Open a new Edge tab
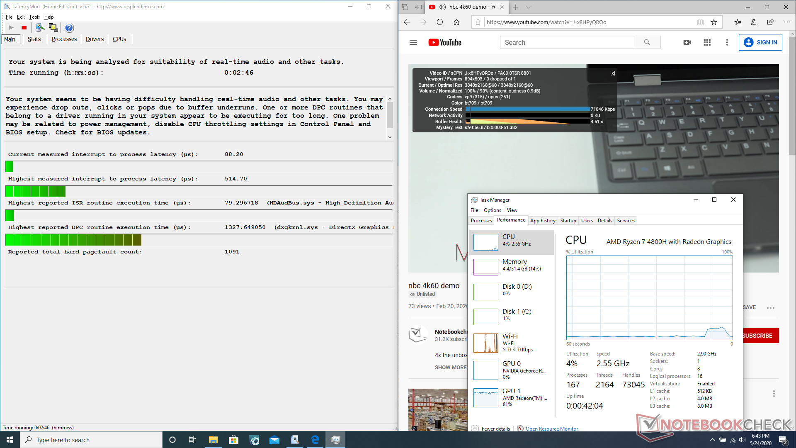Screen dimensions: 796x448 [x=515, y=7]
